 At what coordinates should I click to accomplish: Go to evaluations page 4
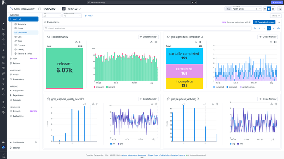click(274, 29)
